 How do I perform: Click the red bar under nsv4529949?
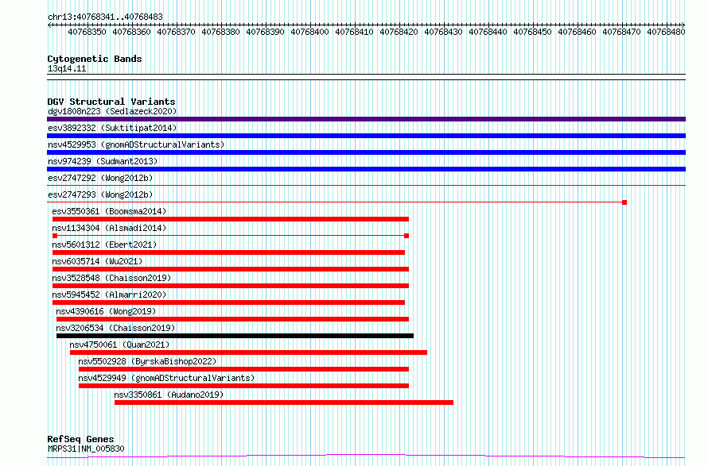click(x=244, y=386)
